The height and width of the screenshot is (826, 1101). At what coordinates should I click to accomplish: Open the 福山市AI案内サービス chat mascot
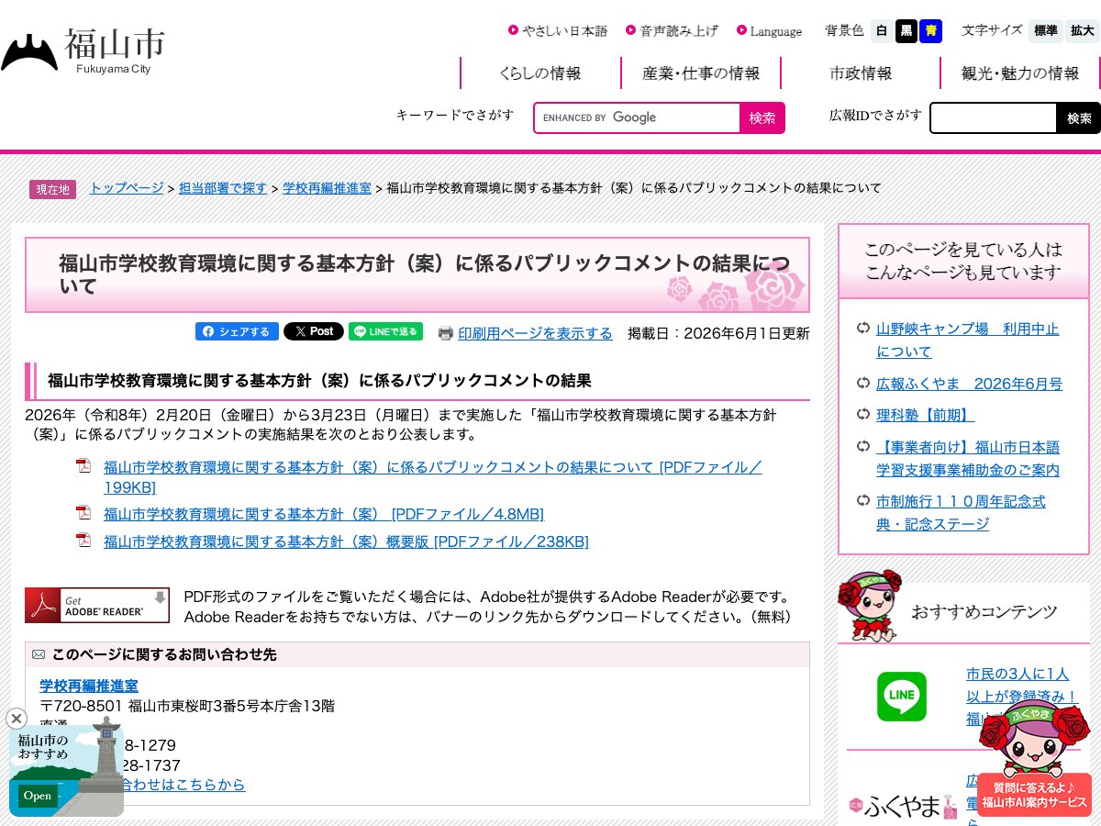(x=1034, y=758)
